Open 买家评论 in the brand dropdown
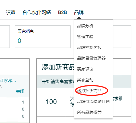The width and height of the screenshot is (136, 123). click(x=85, y=69)
